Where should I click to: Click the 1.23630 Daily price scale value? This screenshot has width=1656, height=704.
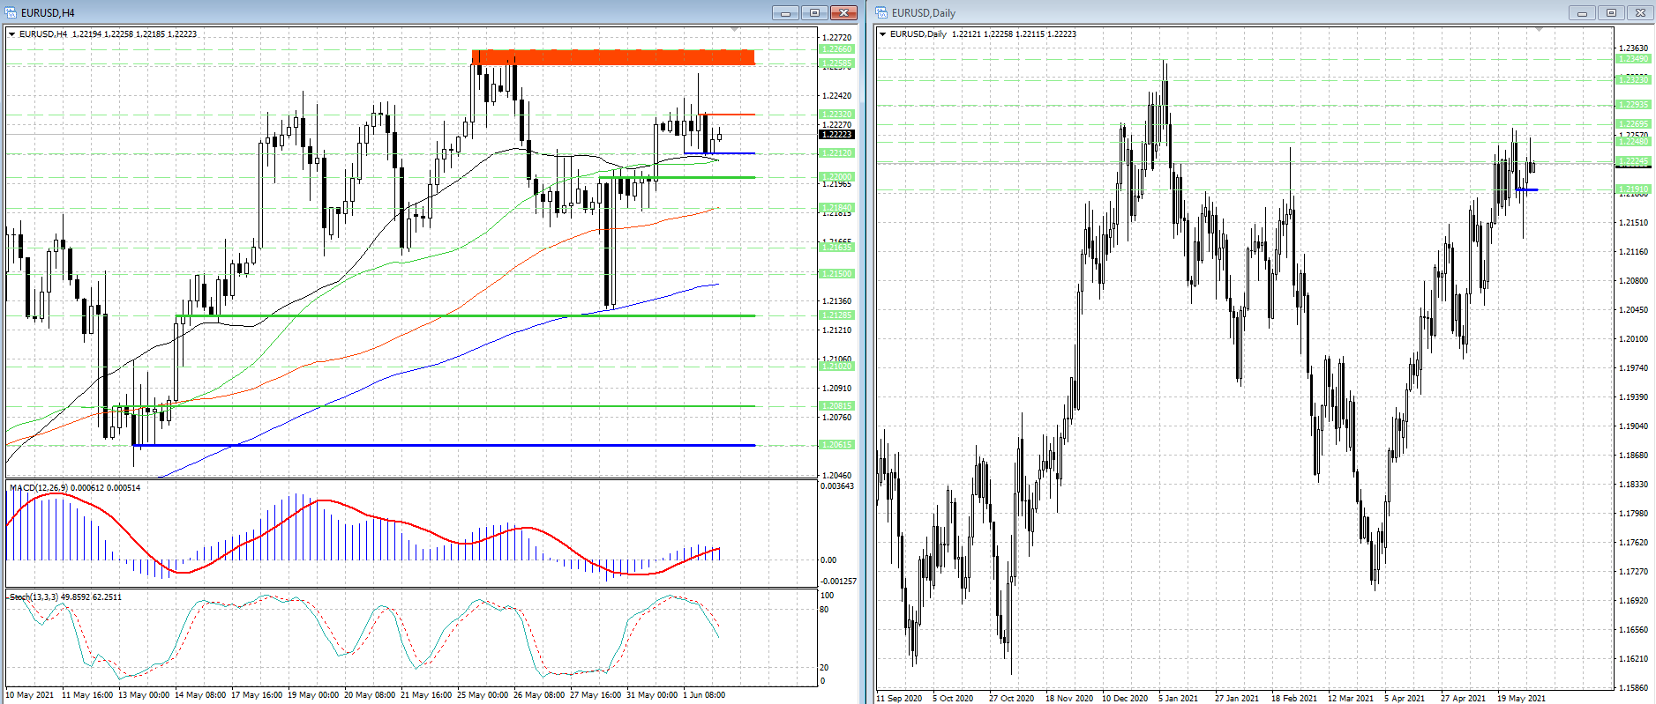1633,48
